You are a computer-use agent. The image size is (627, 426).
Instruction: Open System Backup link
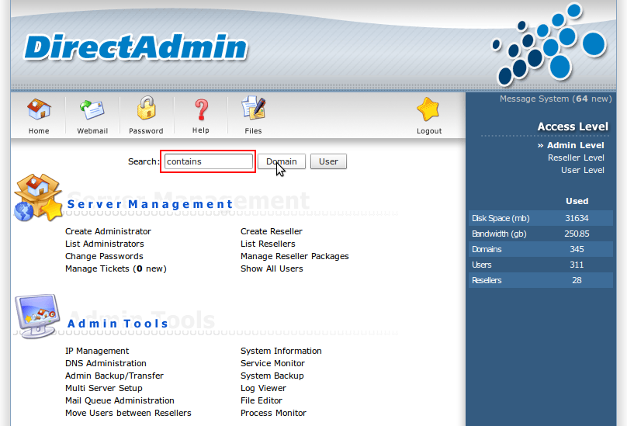point(272,376)
